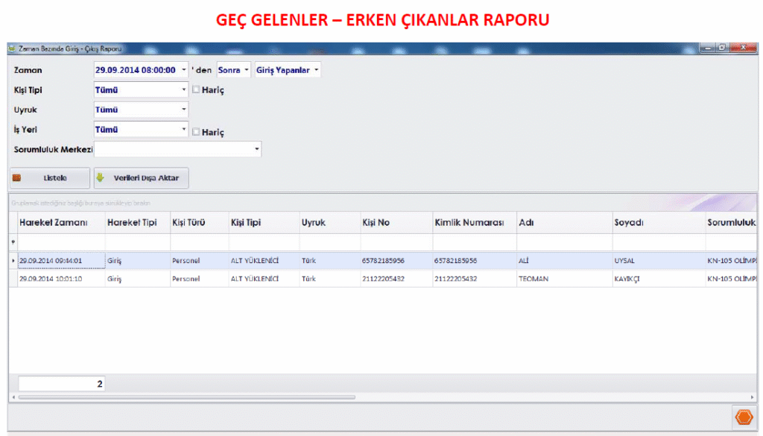The width and height of the screenshot is (763, 436).
Task: Click the current row arrow indicator
Action: pyautogui.click(x=13, y=260)
